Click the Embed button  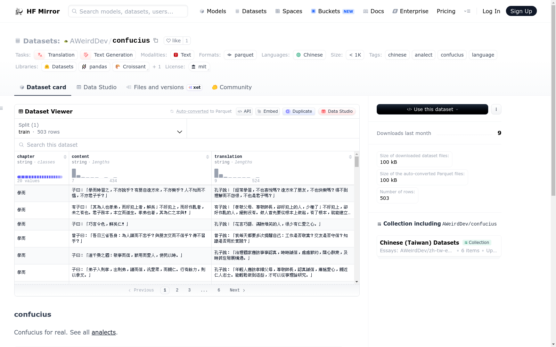(268, 111)
